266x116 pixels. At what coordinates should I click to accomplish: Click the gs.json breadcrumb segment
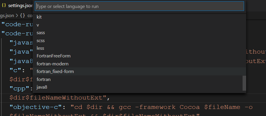pos(7,16)
